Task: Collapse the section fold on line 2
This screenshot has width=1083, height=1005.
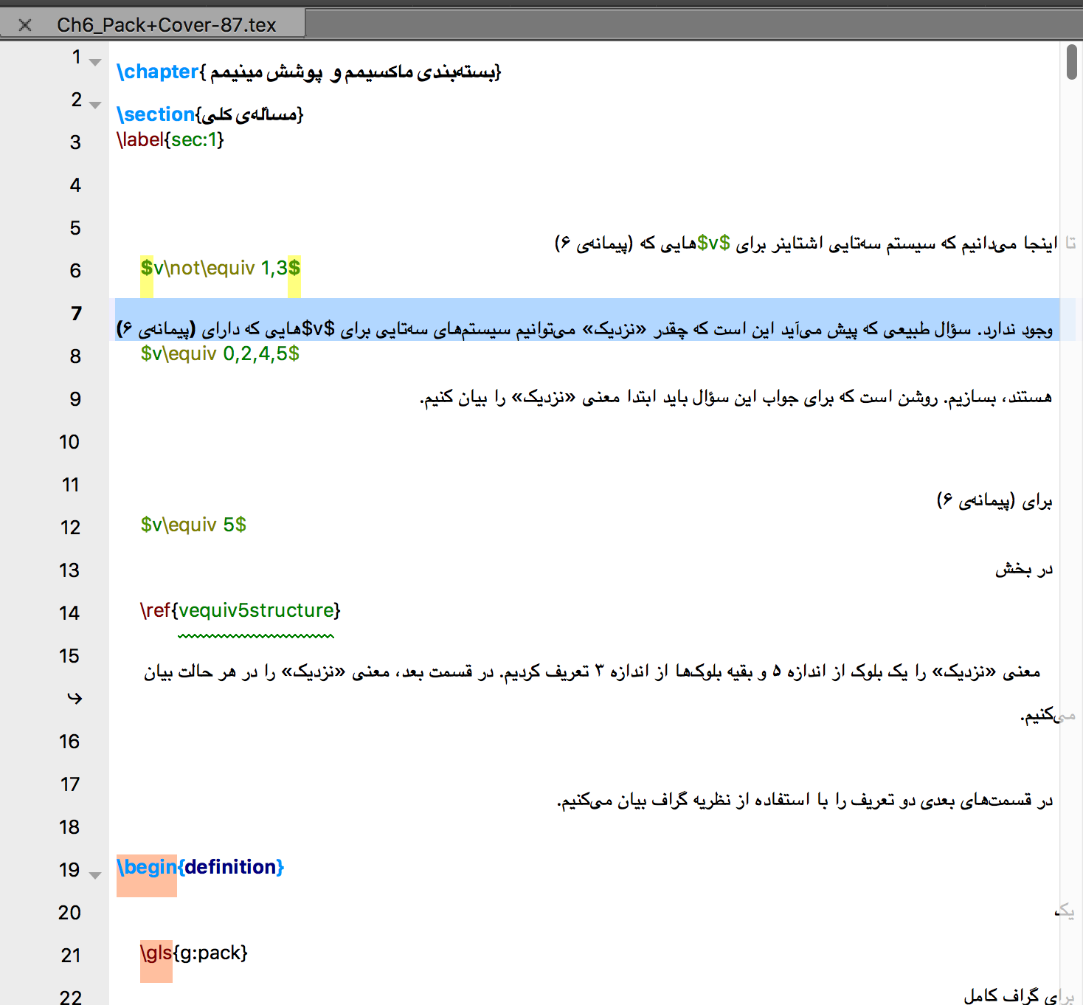Action: (x=95, y=106)
